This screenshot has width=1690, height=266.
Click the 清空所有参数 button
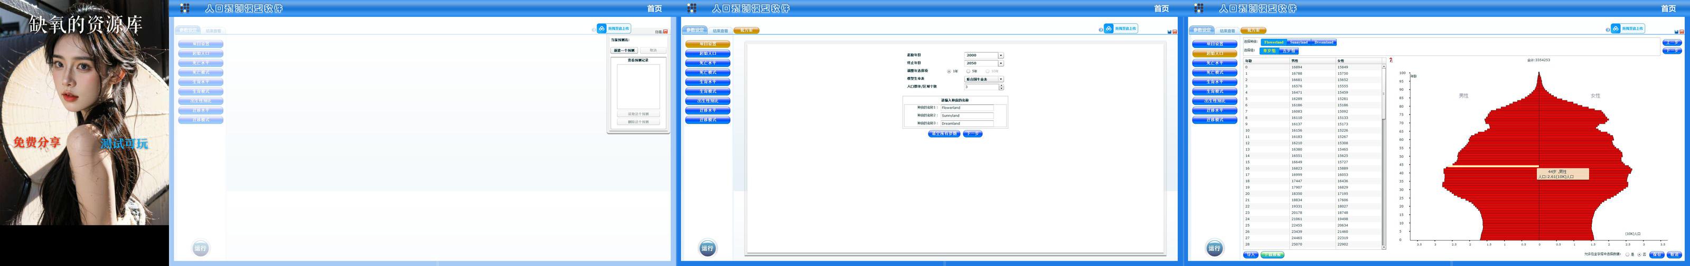tap(944, 134)
